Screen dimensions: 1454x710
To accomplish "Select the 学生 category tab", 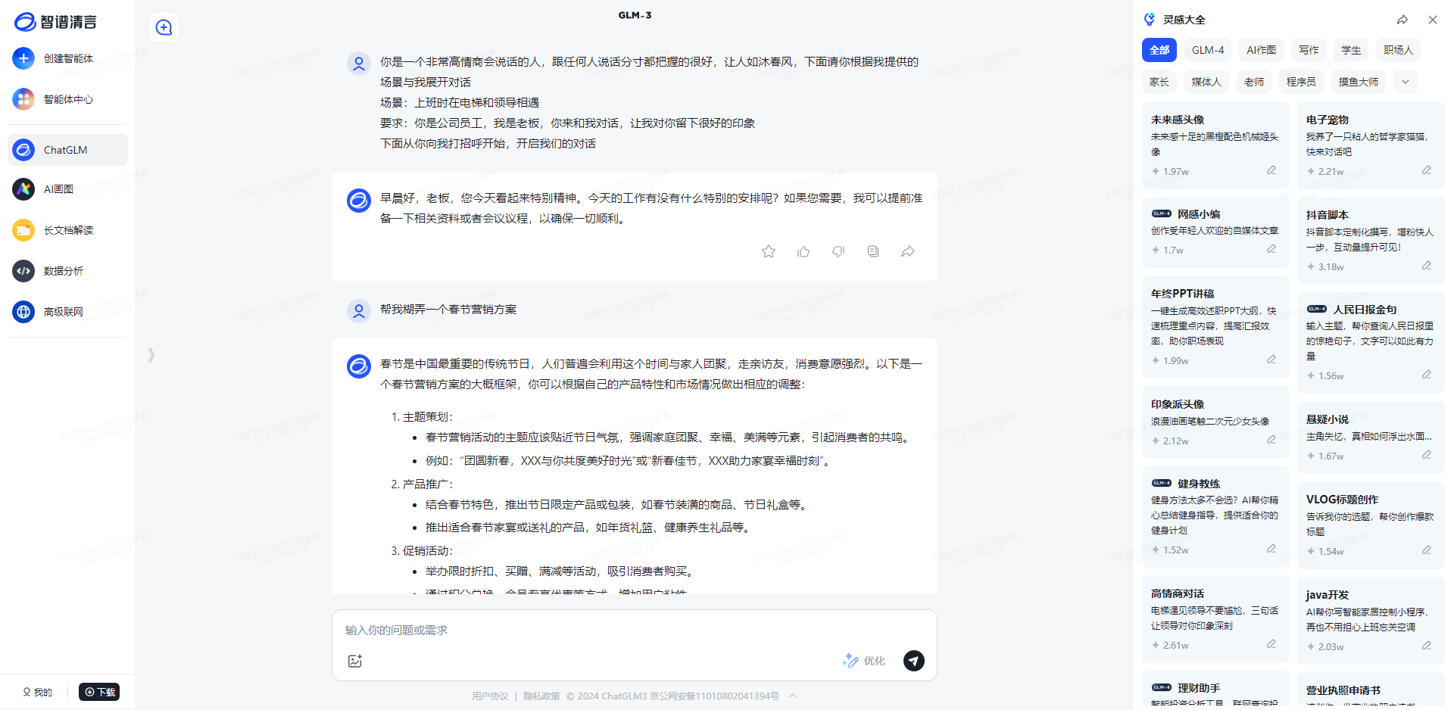I will click(1351, 50).
